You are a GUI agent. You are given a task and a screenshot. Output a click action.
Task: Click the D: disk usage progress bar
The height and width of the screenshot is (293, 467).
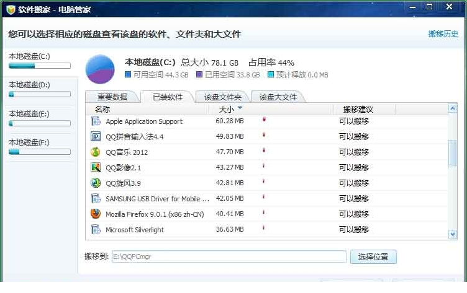[40, 95]
